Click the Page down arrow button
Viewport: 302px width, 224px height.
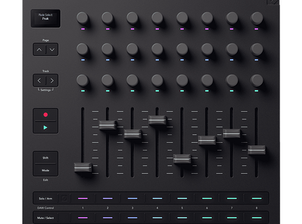tap(52, 50)
